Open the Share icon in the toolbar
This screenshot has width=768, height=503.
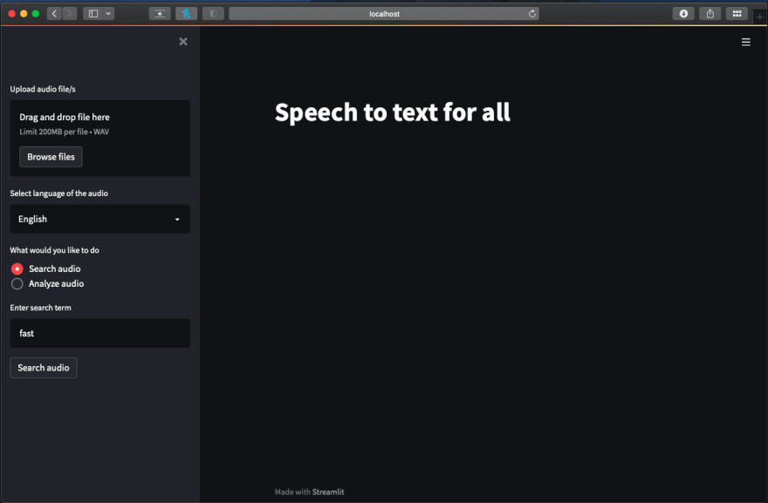click(x=710, y=14)
